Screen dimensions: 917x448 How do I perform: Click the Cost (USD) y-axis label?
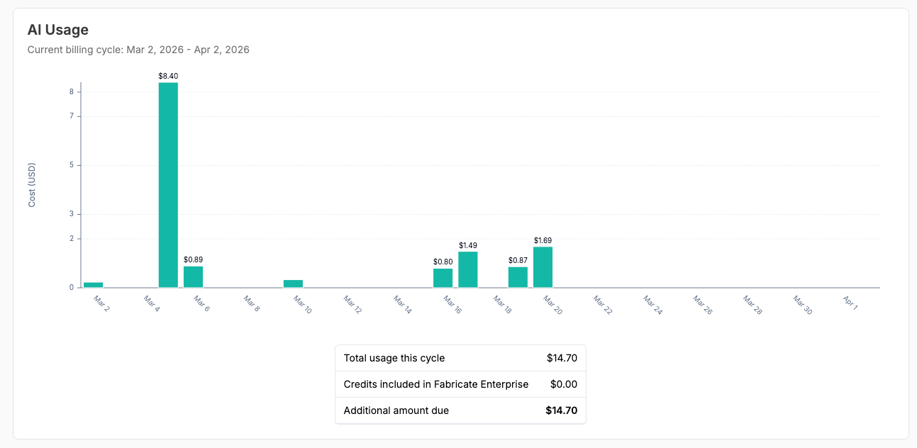click(x=32, y=185)
